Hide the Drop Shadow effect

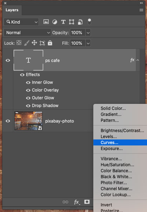(28, 106)
